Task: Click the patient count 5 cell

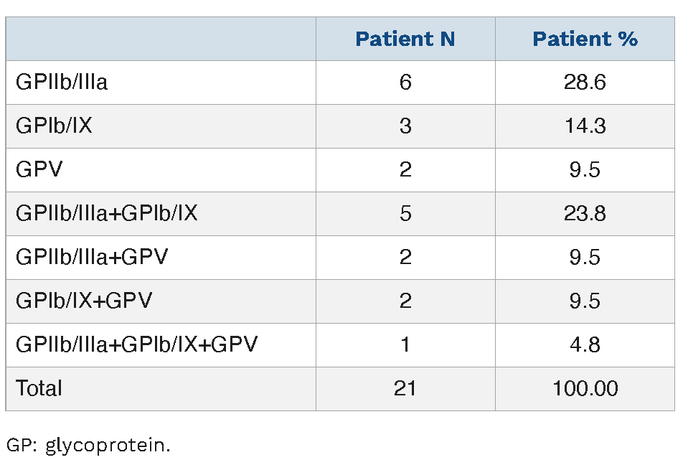Action: click(405, 214)
